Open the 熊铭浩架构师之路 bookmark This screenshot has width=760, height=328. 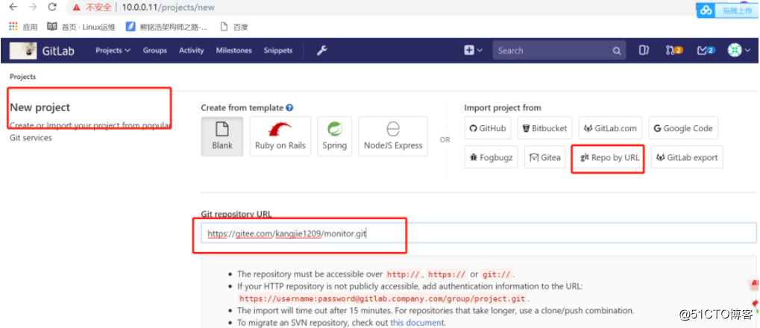coord(167,27)
